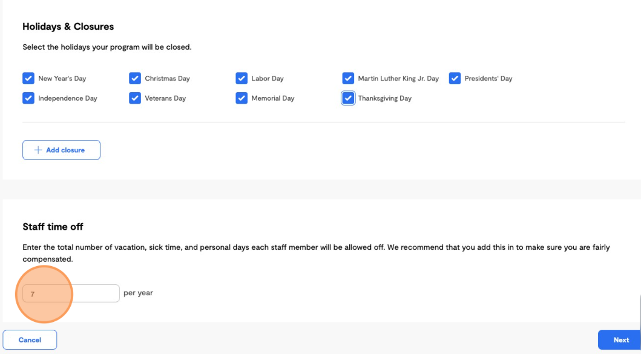Screen dimensions: 641x354
Task: Proceed with the Next button
Action: pos(619,339)
